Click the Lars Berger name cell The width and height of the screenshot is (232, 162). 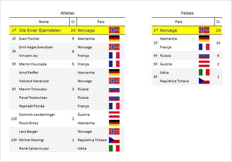pos(28,132)
